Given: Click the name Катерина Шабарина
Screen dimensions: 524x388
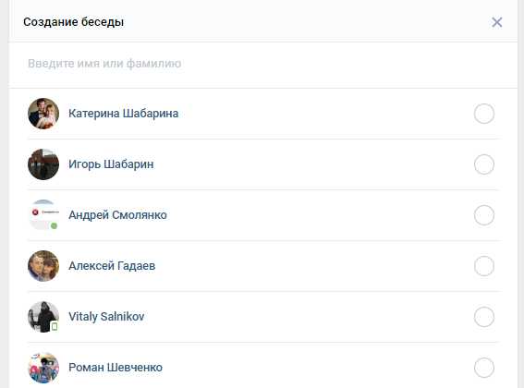Looking at the screenshot, I should [x=123, y=114].
